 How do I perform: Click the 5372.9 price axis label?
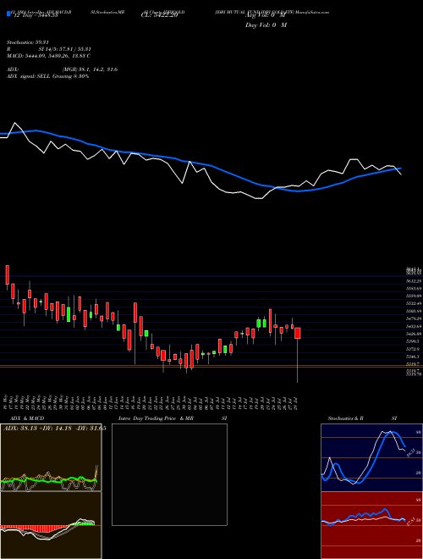click(x=414, y=349)
